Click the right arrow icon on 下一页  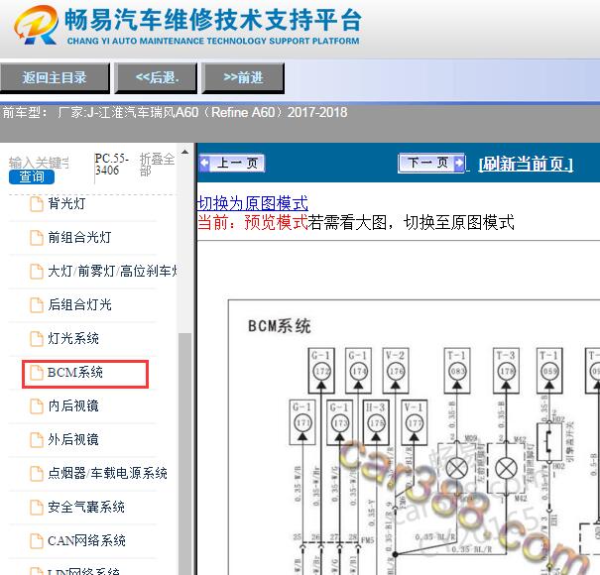459,163
